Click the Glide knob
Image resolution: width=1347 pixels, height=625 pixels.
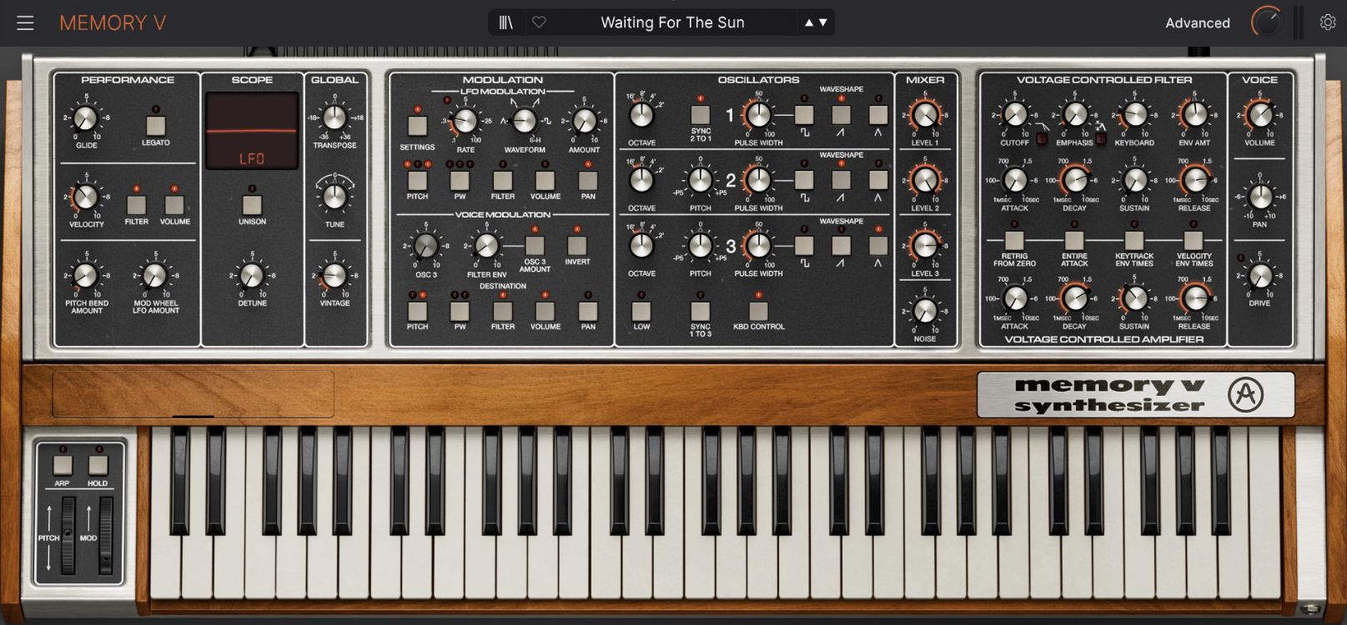[86, 117]
